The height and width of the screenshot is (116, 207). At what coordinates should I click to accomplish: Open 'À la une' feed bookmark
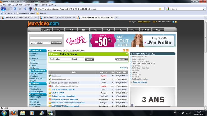41,13
